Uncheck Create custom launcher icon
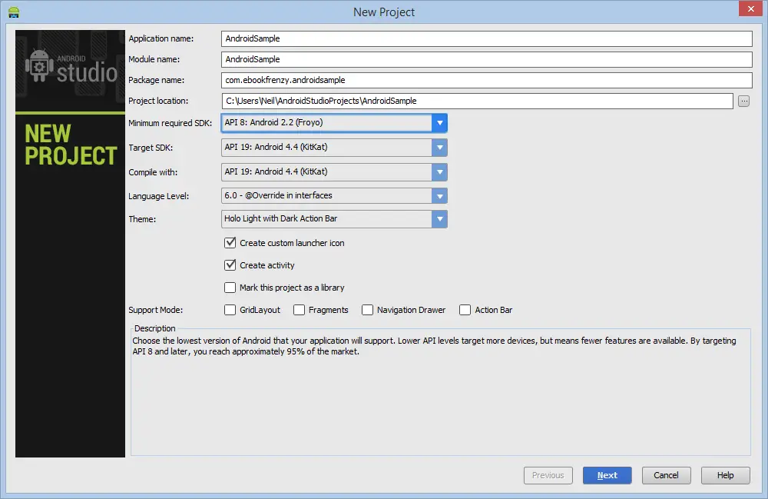768x499 pixels. [230, 243]
